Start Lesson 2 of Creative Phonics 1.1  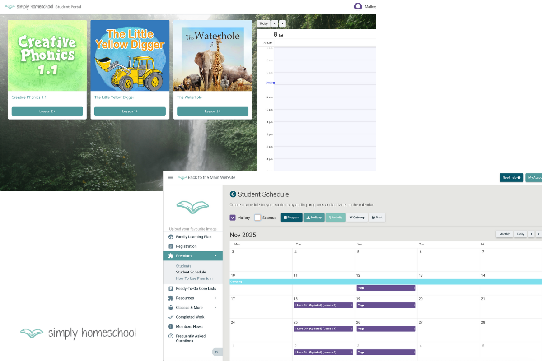pyautogui.click(x=47, y=111)
